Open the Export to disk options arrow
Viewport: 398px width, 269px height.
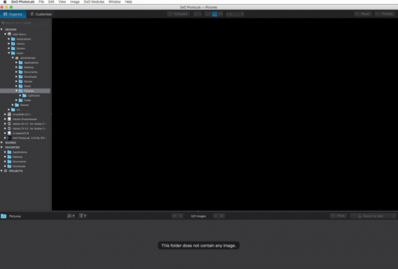(393, 216)
